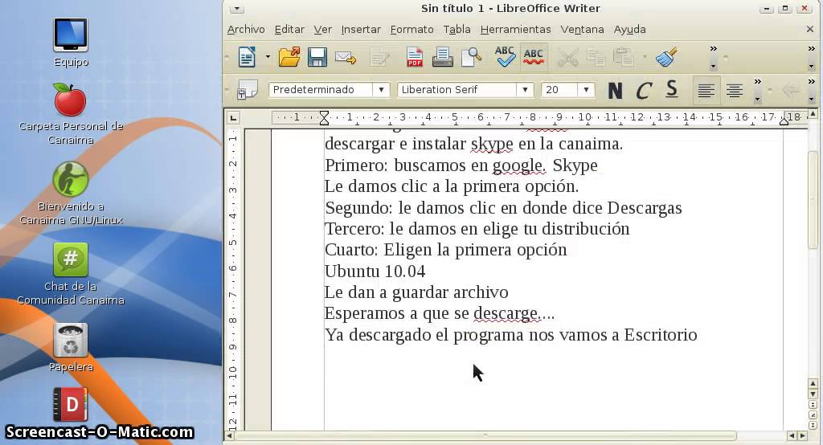823x445 pixels.
Task: Click the New document icon
Action: [x=247, y=57]
